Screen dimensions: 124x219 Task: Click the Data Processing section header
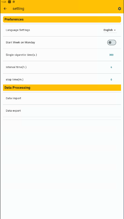(62, 88)
